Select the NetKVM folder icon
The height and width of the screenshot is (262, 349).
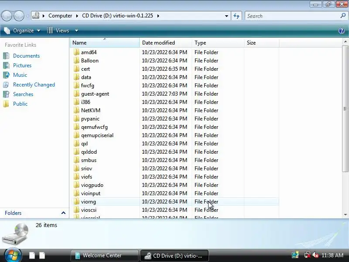click(76, 110)
